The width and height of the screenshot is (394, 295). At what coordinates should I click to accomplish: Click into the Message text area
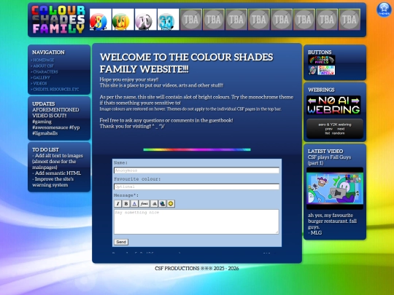click(x=196, y=221)
